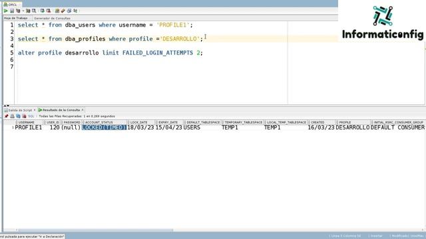Click the Insertar mode in status bar
The width and height of the screenshot is (426, 239).
pos(376,236)
